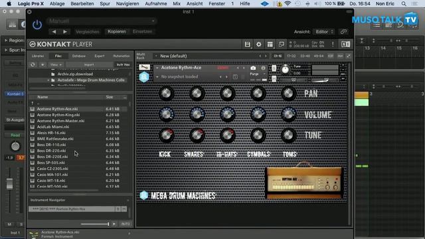Click the instrument info icon
The image size is (425, 239).
pyautogui.click(x=263, y=68)
